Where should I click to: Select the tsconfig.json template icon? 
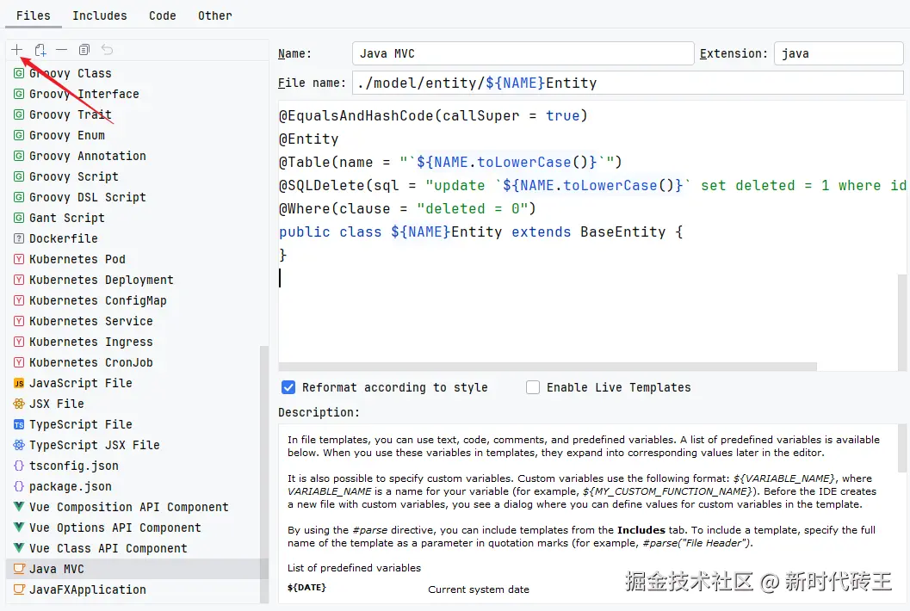[19, 466]
